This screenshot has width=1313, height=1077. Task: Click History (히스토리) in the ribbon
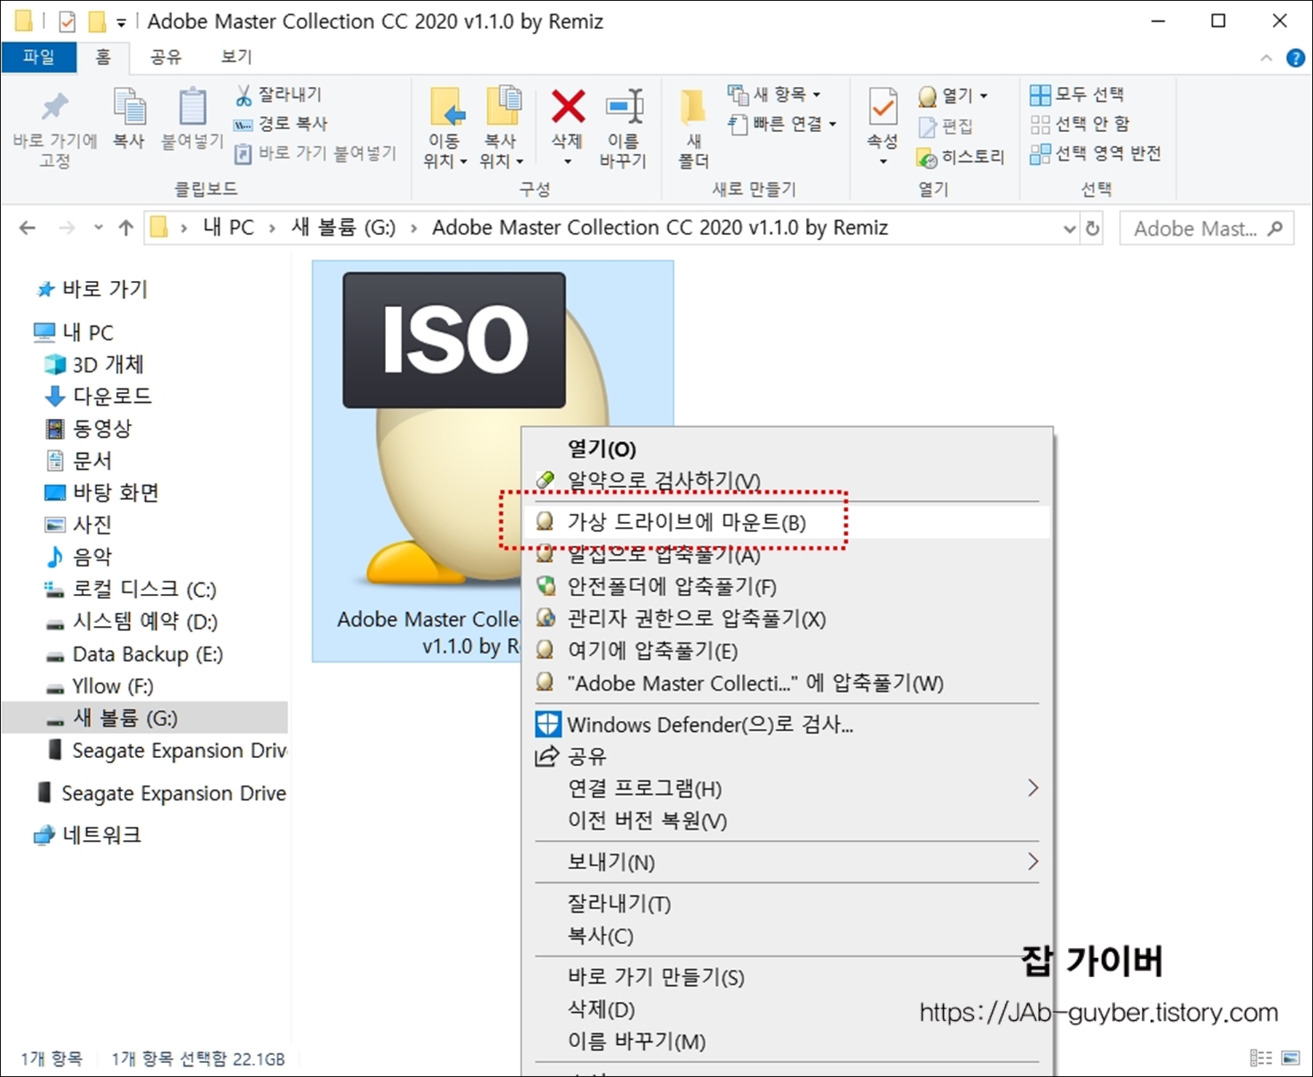pos(961,157)
